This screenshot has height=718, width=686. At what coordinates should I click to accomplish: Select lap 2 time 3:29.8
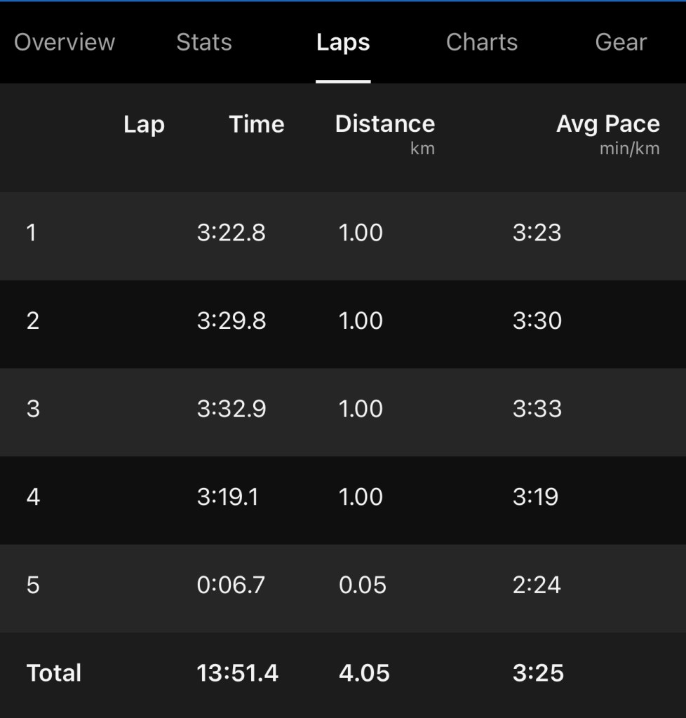pos(231,321)
